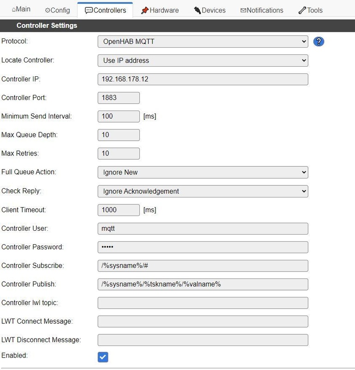This screenshot has height=370, width=355.
Task: Open the protocol help question mark icon
Action: (319, 42)
